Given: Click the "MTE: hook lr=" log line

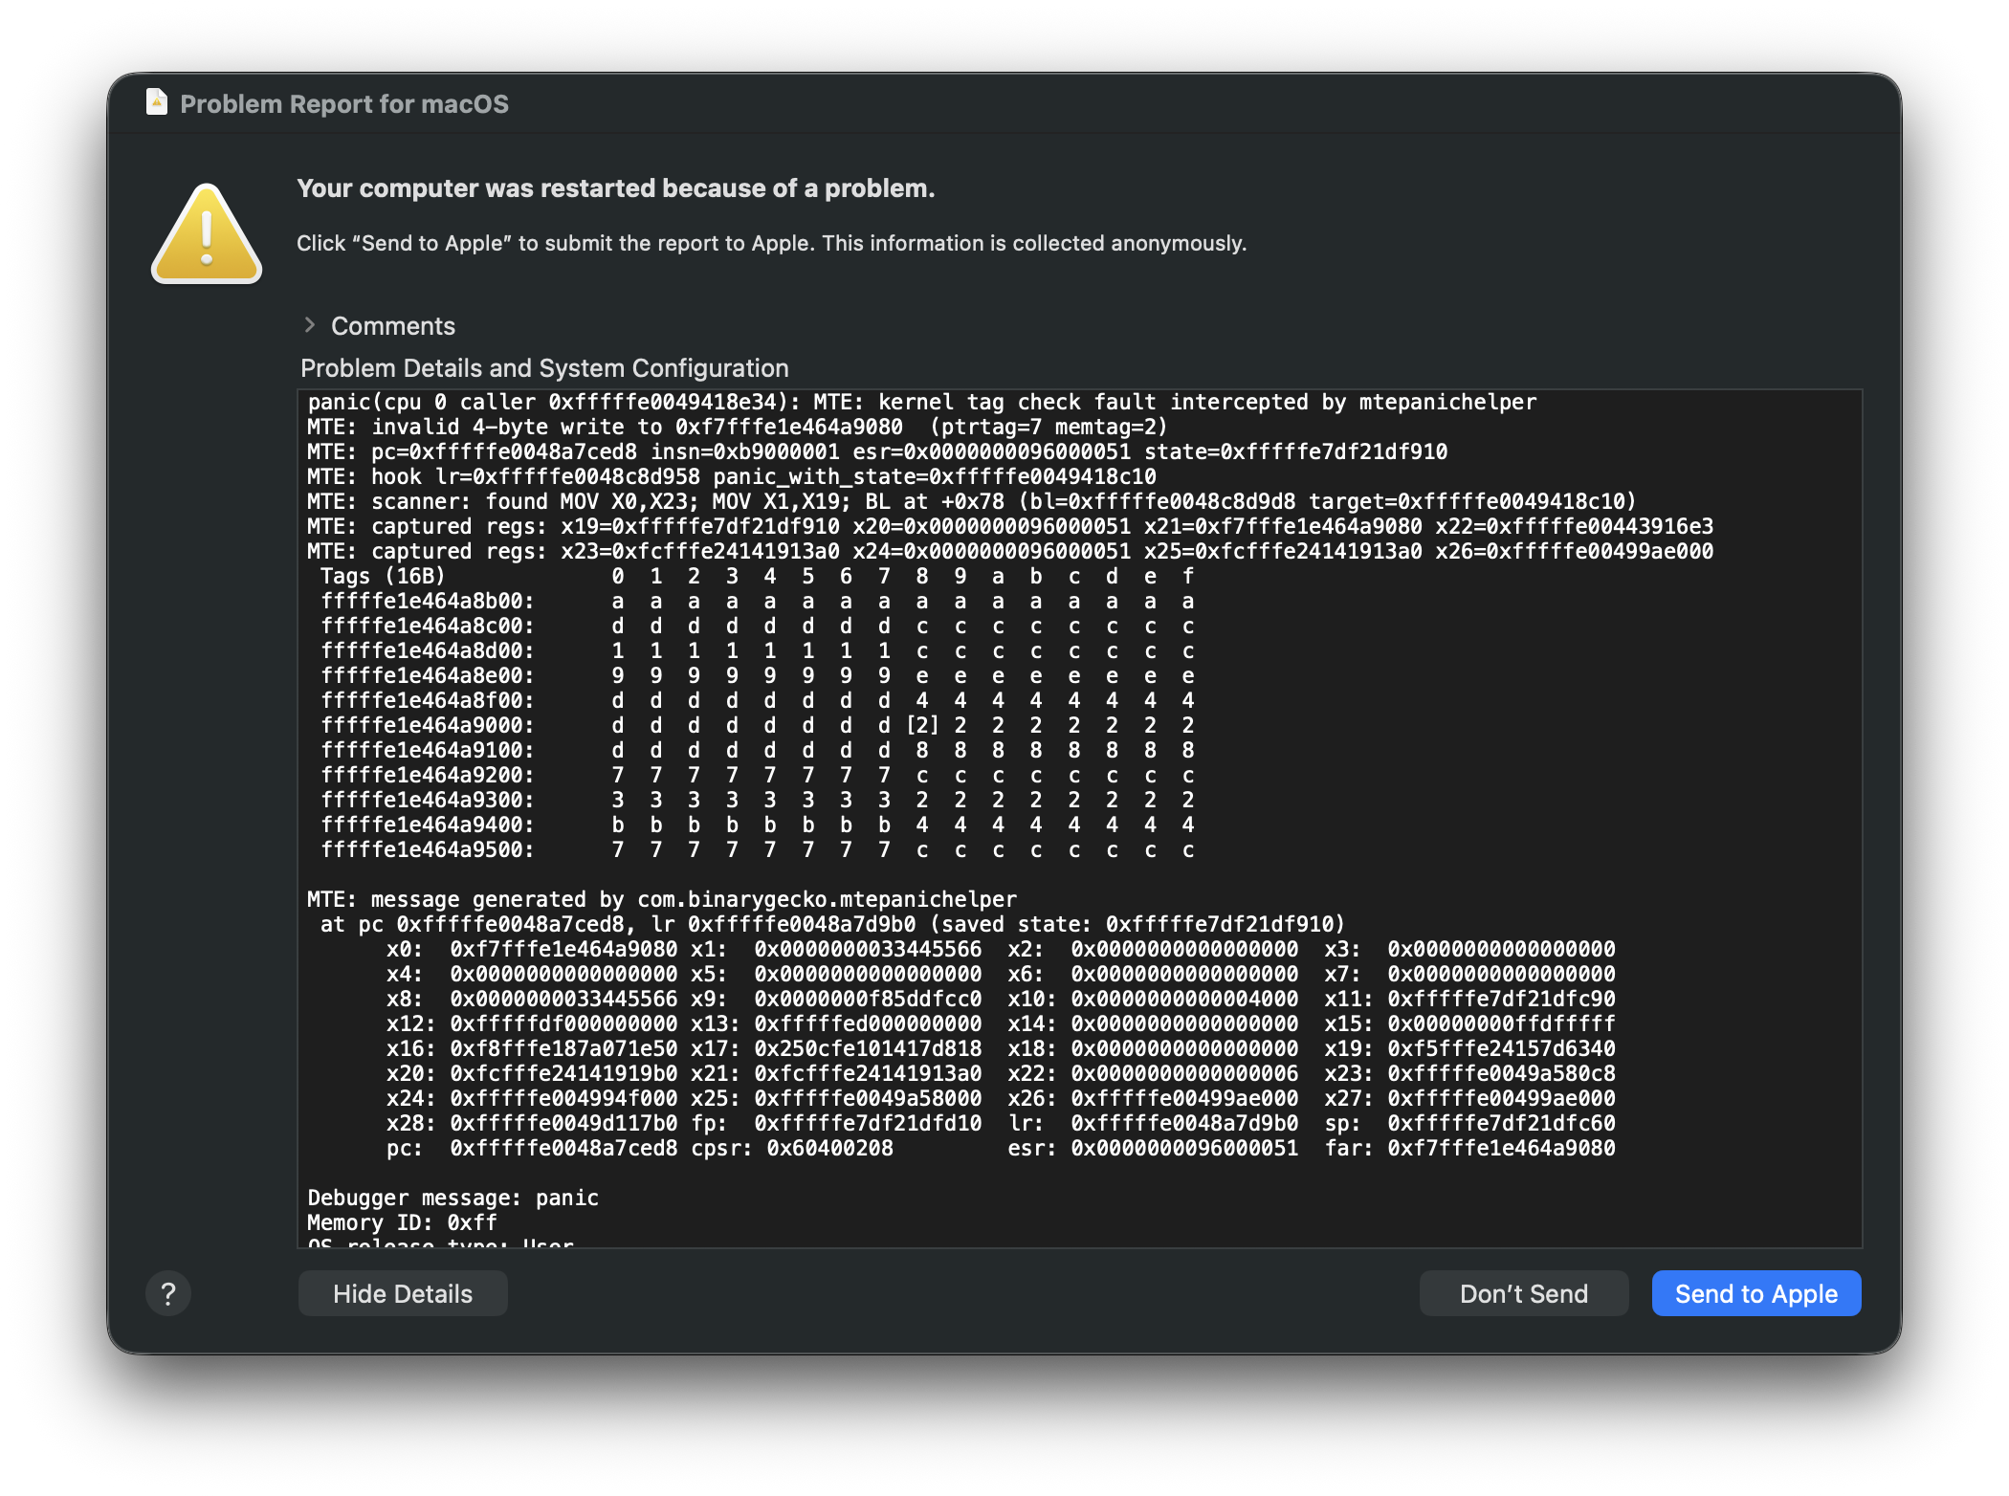Looking at the screenshot, I should 732,477.
